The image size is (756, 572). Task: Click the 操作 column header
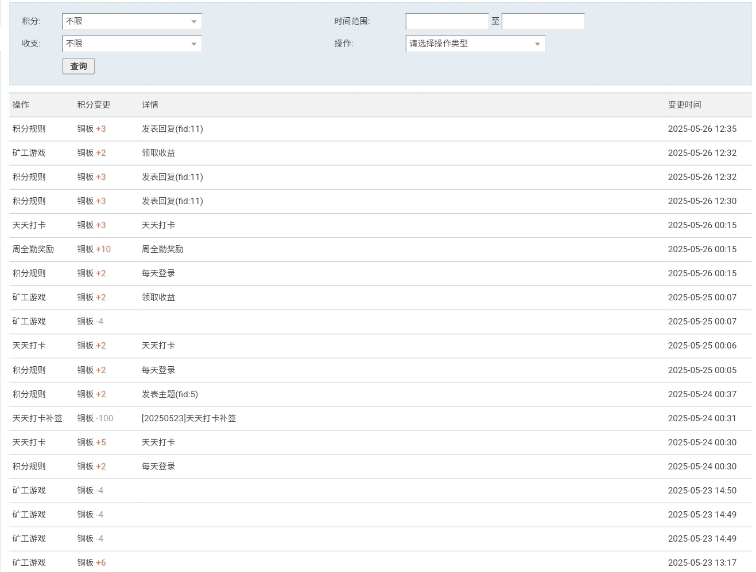(21, 104)
